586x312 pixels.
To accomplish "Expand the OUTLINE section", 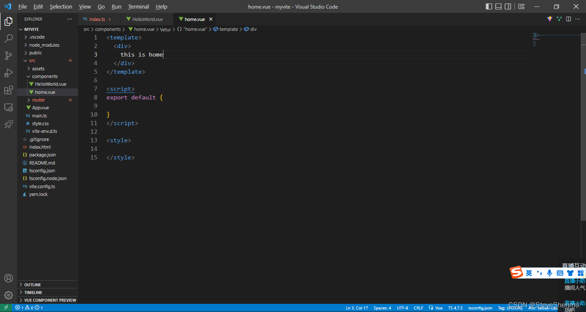I will click(x=48, y=285).
